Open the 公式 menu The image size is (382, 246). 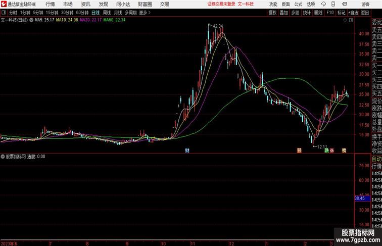[298, 4]
